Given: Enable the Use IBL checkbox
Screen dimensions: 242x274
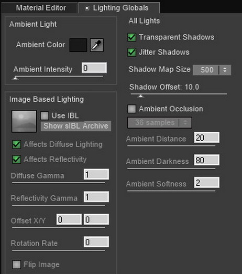Looking at the screenshot, I should (45, 115).
